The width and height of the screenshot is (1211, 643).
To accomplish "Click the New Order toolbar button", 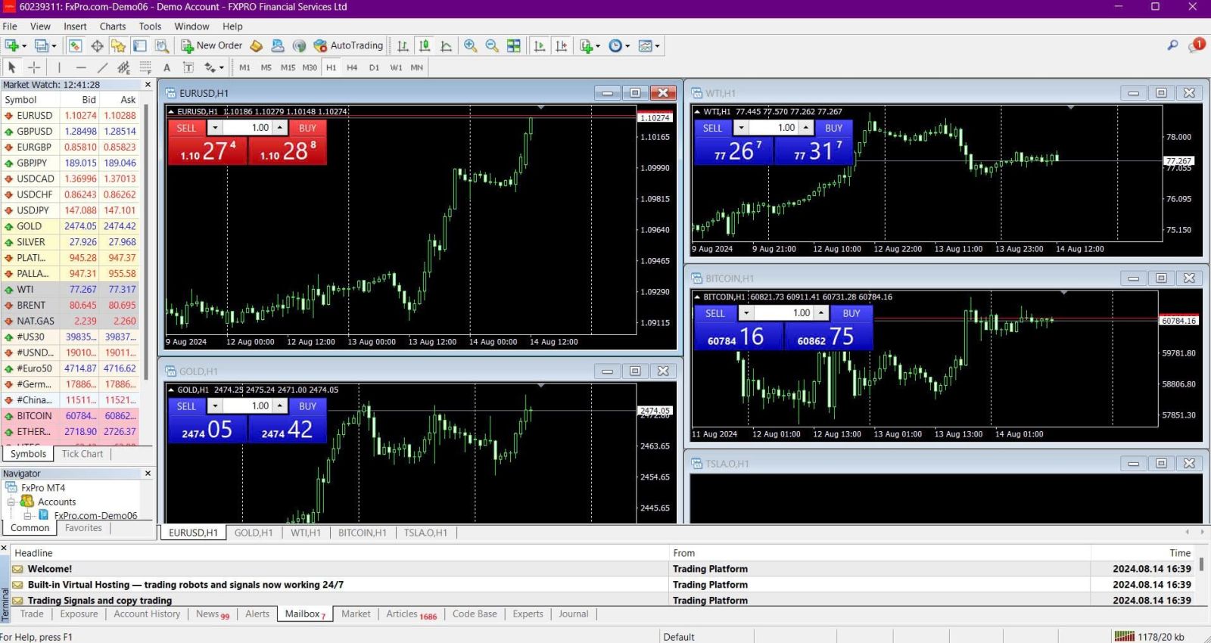I will click(211, 45).
